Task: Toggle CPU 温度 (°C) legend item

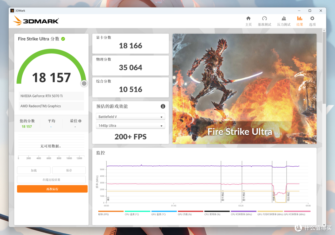Action: click(137, 213)
